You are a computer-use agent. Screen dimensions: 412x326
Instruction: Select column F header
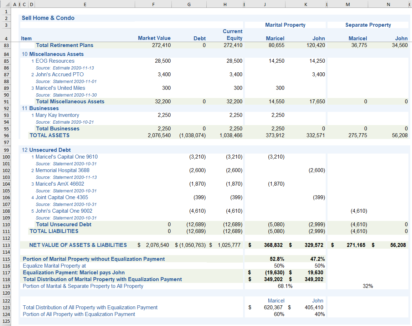[153, 4]
